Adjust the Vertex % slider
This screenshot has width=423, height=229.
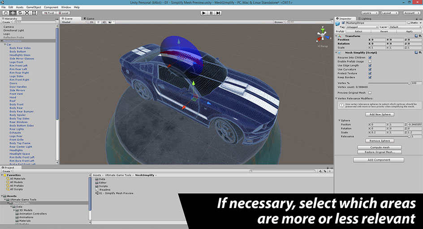389,83
